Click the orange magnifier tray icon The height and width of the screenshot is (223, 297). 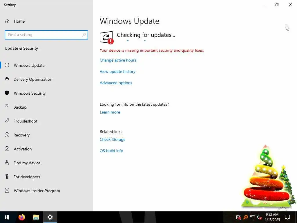point(246,217)
